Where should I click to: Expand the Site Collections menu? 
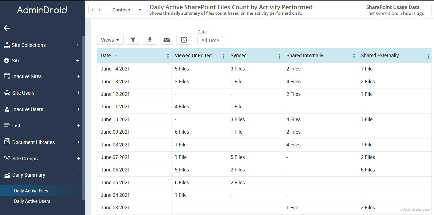[78, 45]
